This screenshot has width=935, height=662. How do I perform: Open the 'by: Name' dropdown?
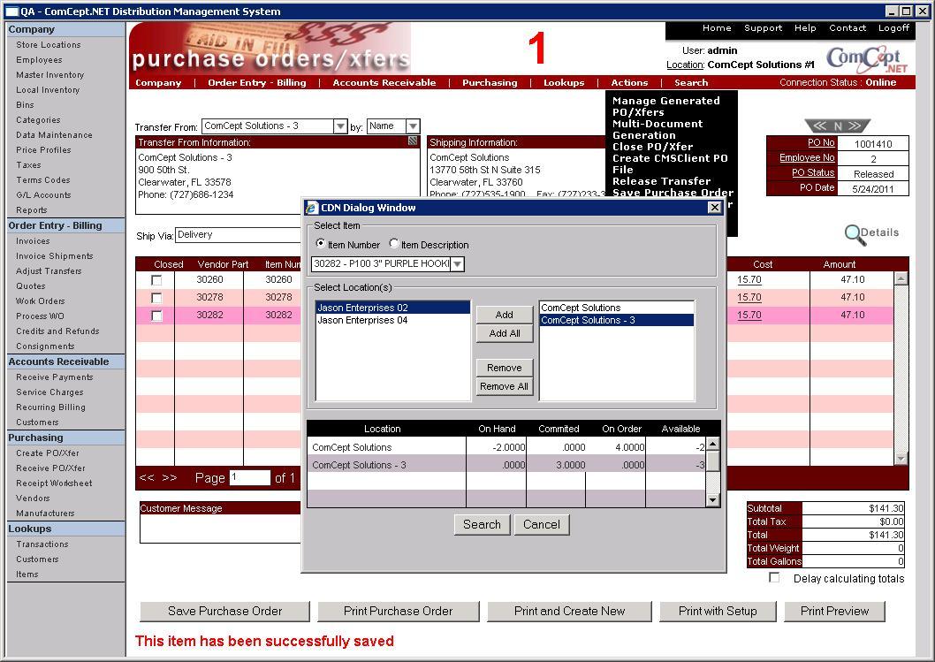tap(413, 126)
